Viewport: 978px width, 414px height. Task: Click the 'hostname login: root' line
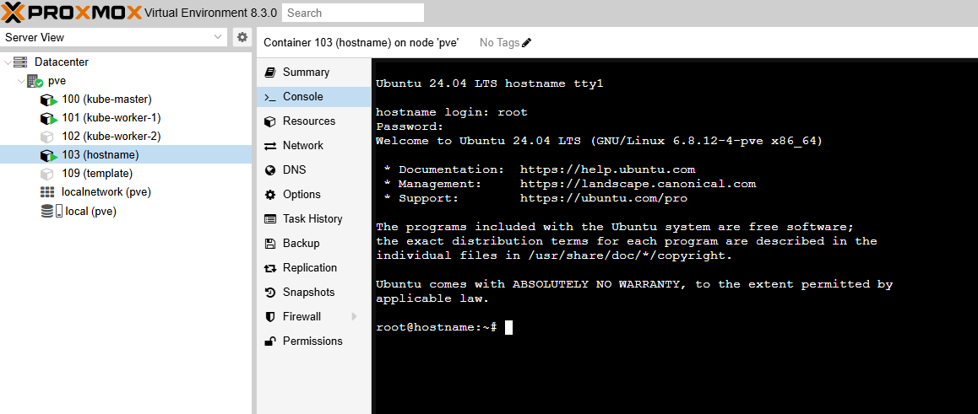point(452,112)
